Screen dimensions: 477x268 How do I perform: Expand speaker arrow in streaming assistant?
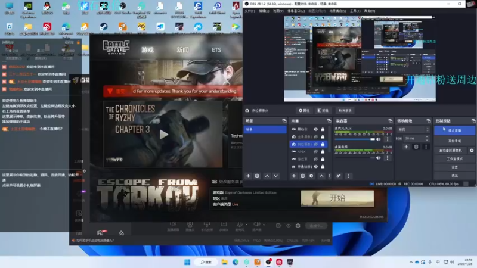(x=264, y=225)
